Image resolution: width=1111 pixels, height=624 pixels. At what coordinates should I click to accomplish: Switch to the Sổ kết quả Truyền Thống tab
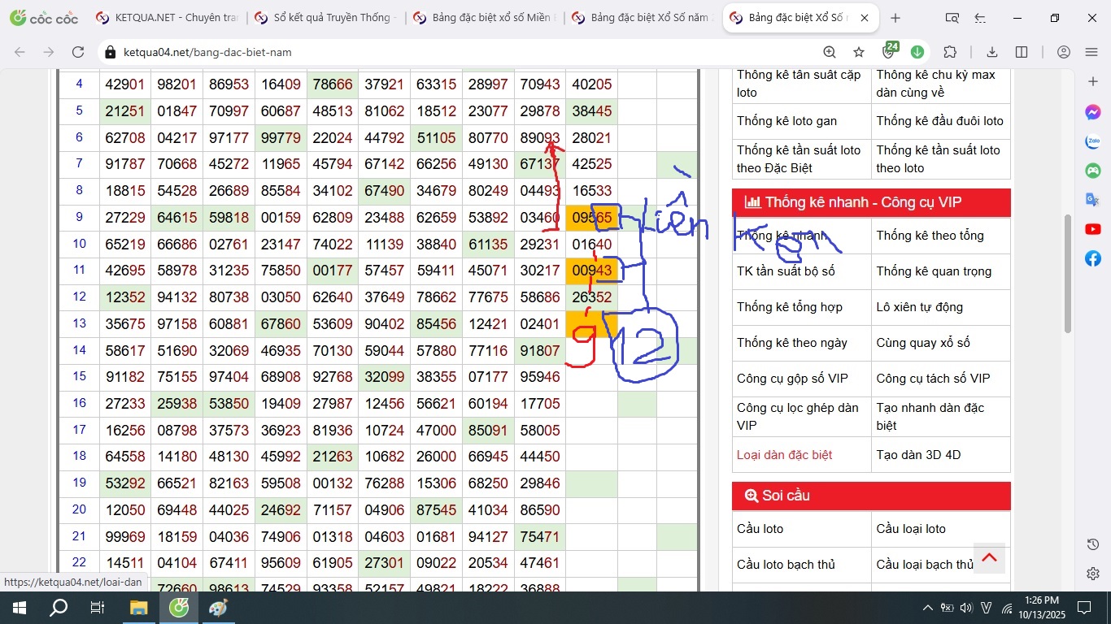324,18
